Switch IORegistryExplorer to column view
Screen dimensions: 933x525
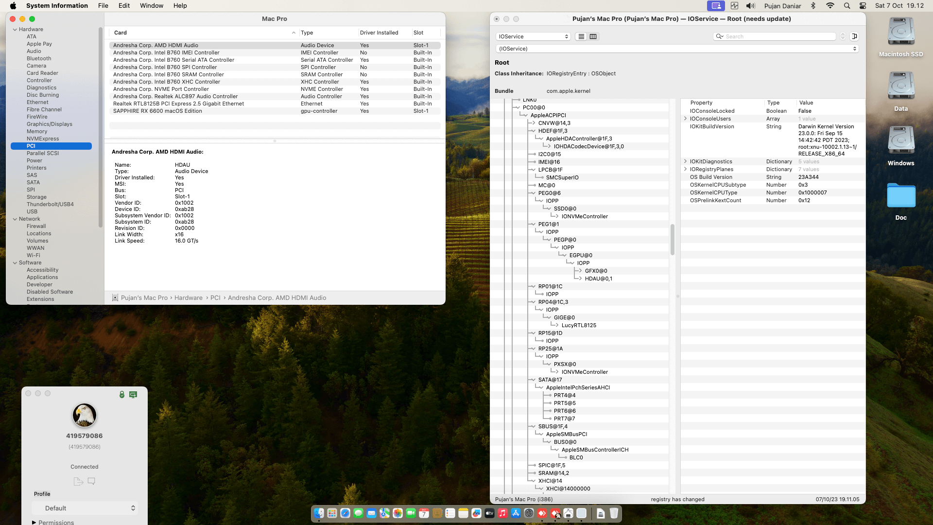(593, 36)
